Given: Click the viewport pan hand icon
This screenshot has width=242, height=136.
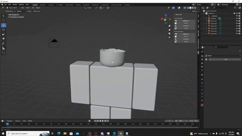Looking at the screenshot, I should pyautogui.click(x=169, y=30).
